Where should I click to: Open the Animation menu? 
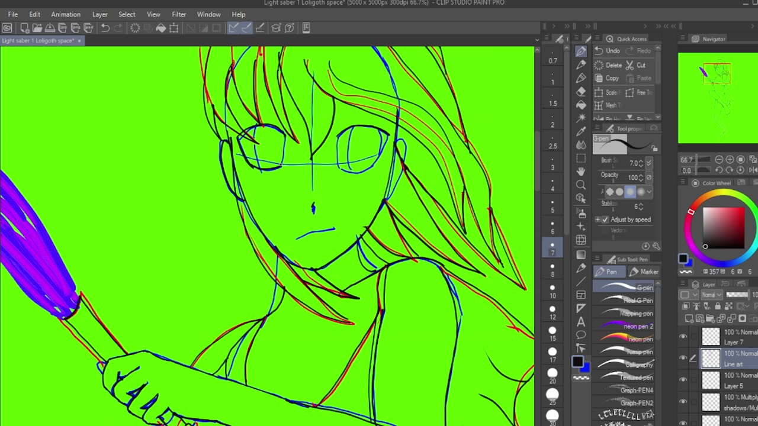(x=66, y=14)
